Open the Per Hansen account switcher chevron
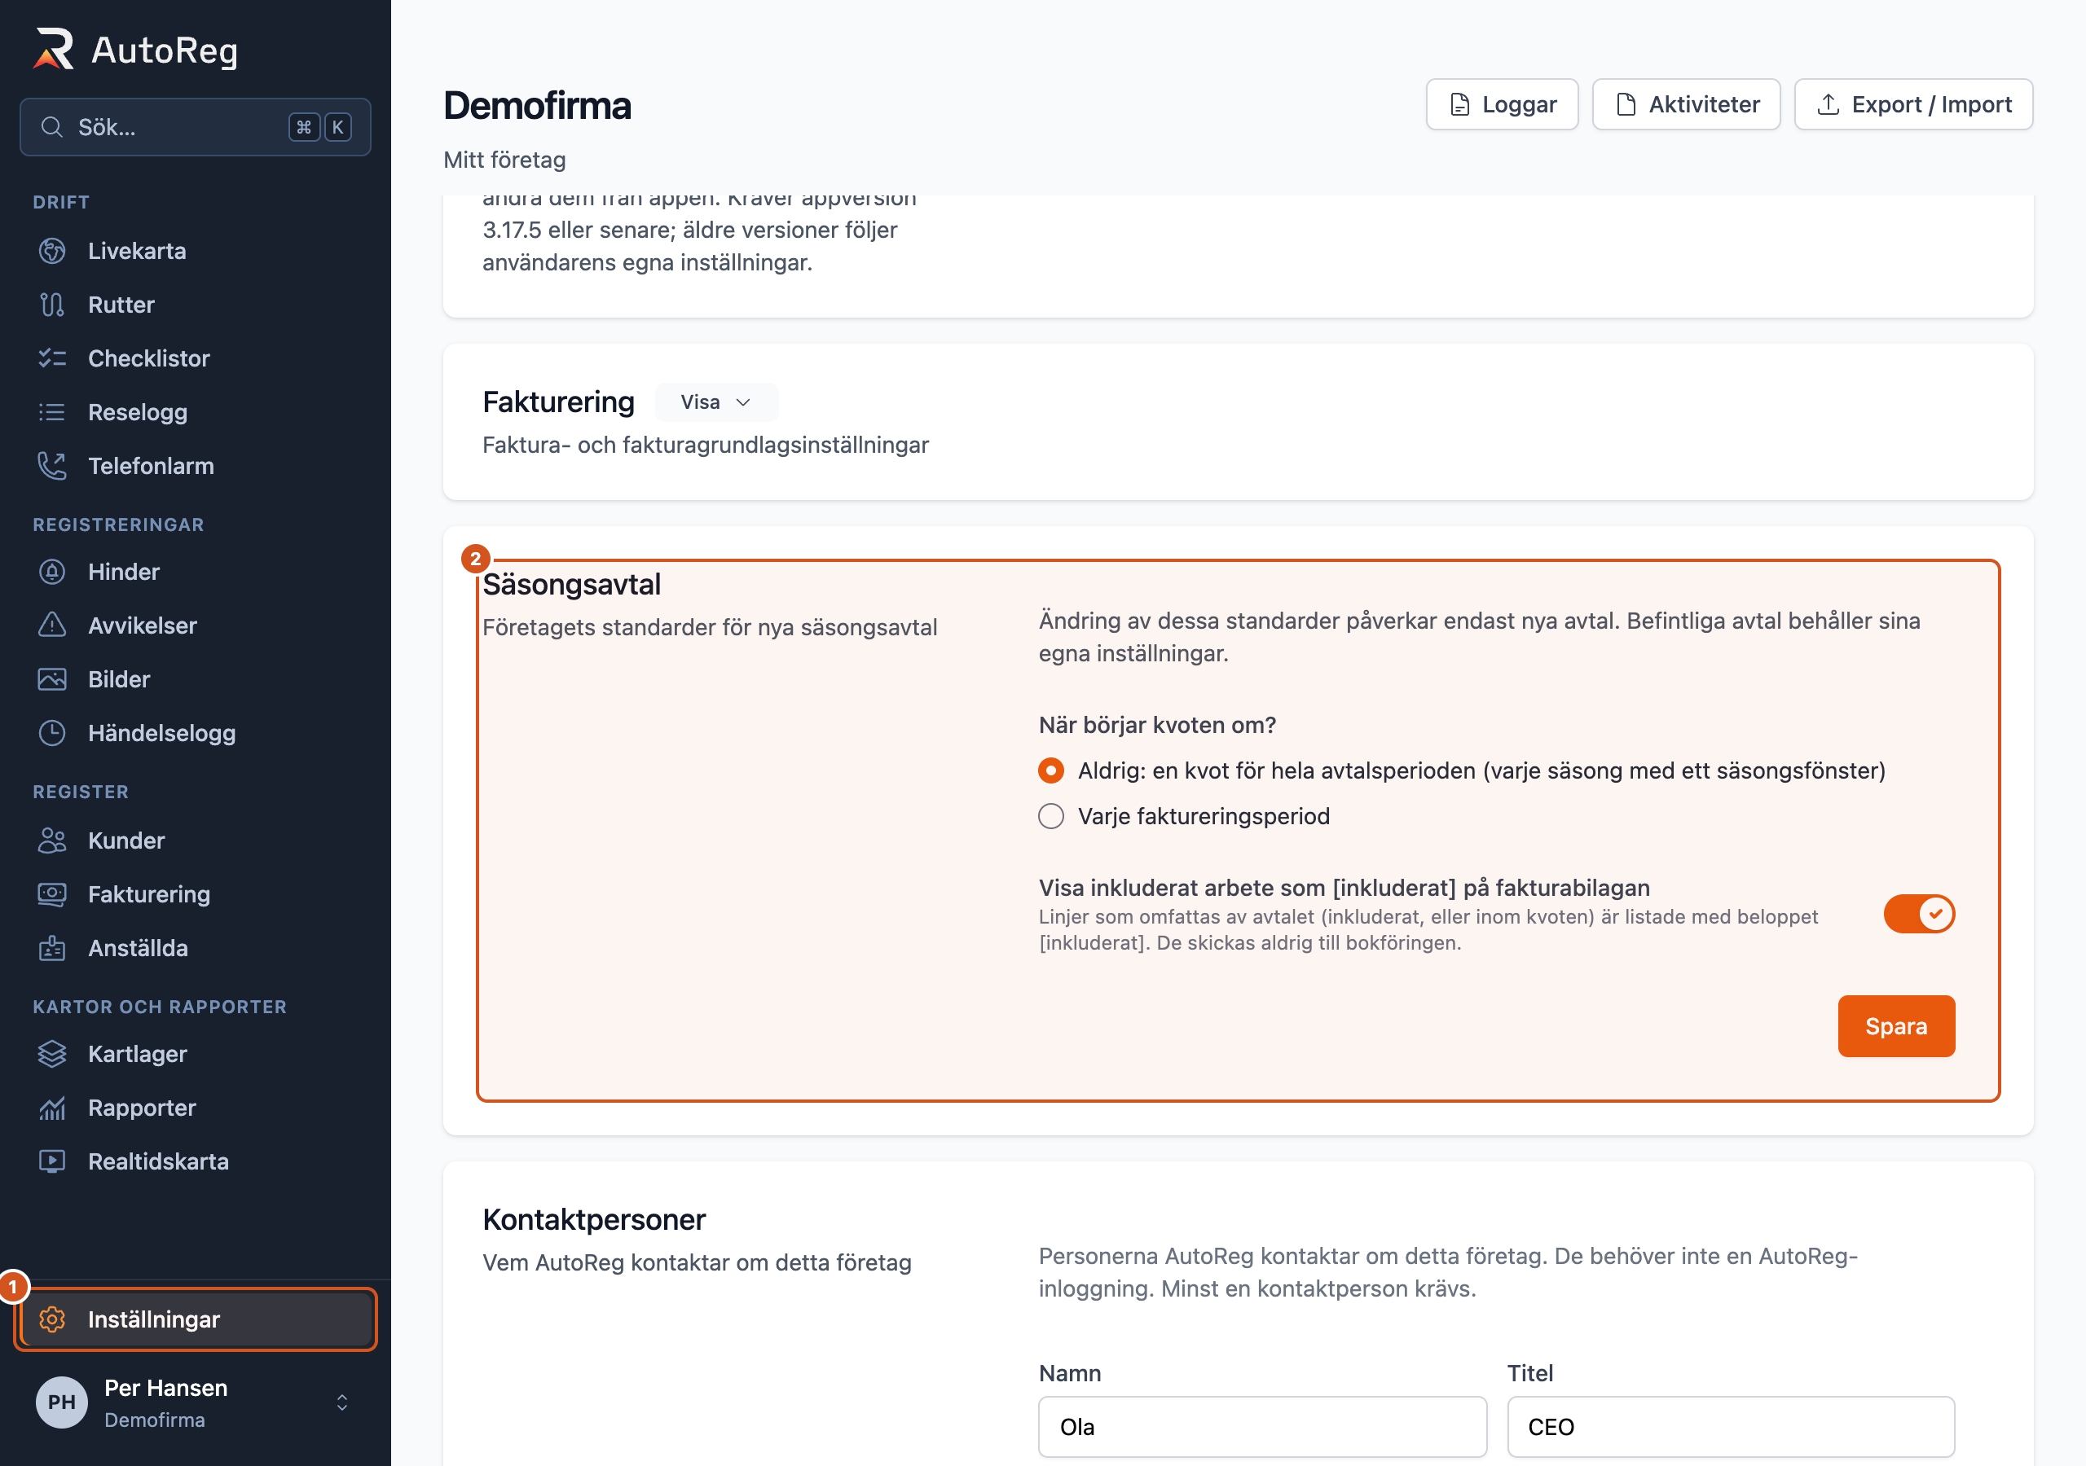Image resolution: width=2086 pixels, height=1466 pixels. [342, 1402]
